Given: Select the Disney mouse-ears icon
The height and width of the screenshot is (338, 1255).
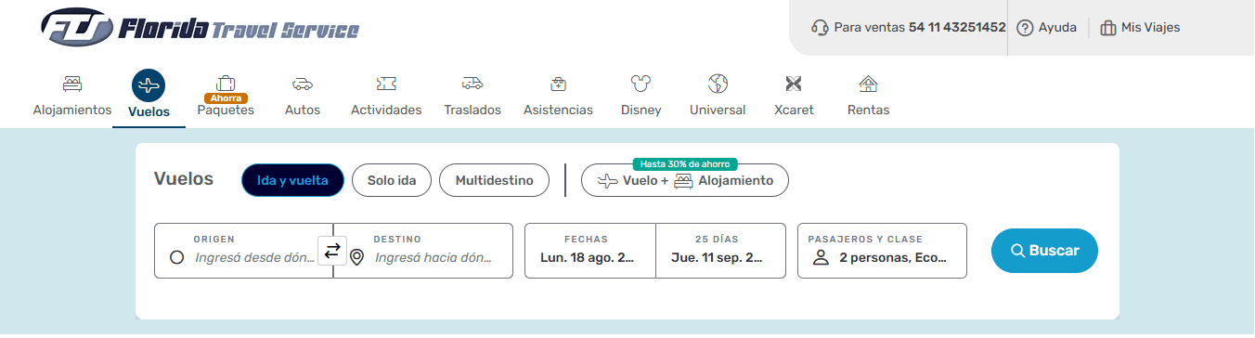Looking at the screenshot, I should click(641, 84).
